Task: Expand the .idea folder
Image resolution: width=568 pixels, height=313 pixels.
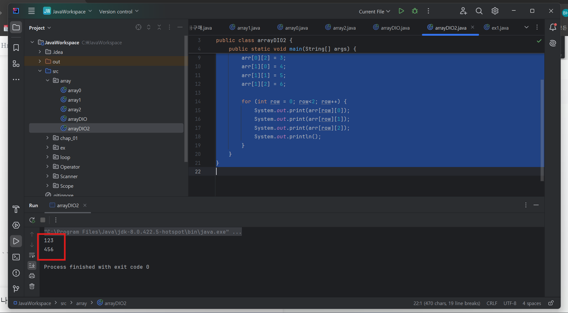Action: click(x=40, y=52)
